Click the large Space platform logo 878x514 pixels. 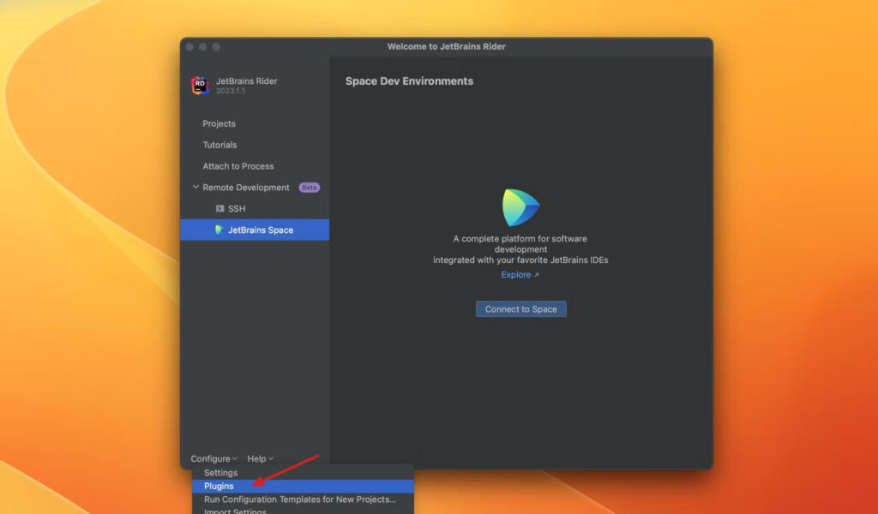pyautogui.click(x=520, y=206)
